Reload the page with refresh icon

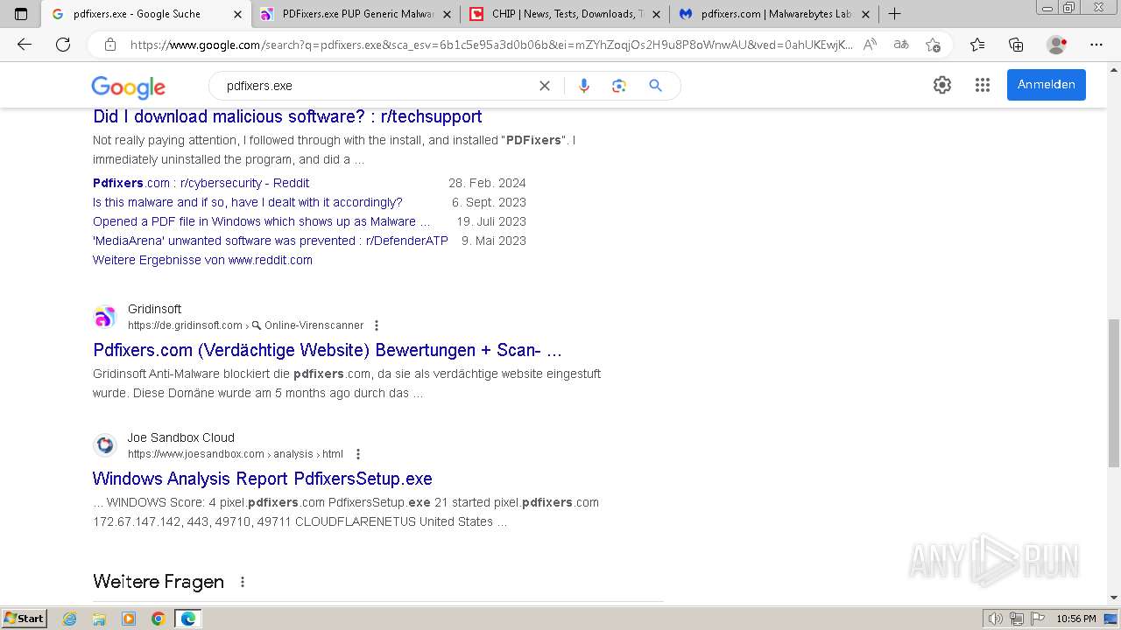tap(63, 45)
